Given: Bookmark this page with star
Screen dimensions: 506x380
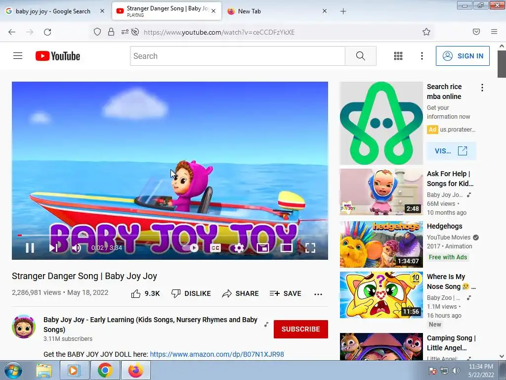Looking at the screenshot, I should (426, 32).
